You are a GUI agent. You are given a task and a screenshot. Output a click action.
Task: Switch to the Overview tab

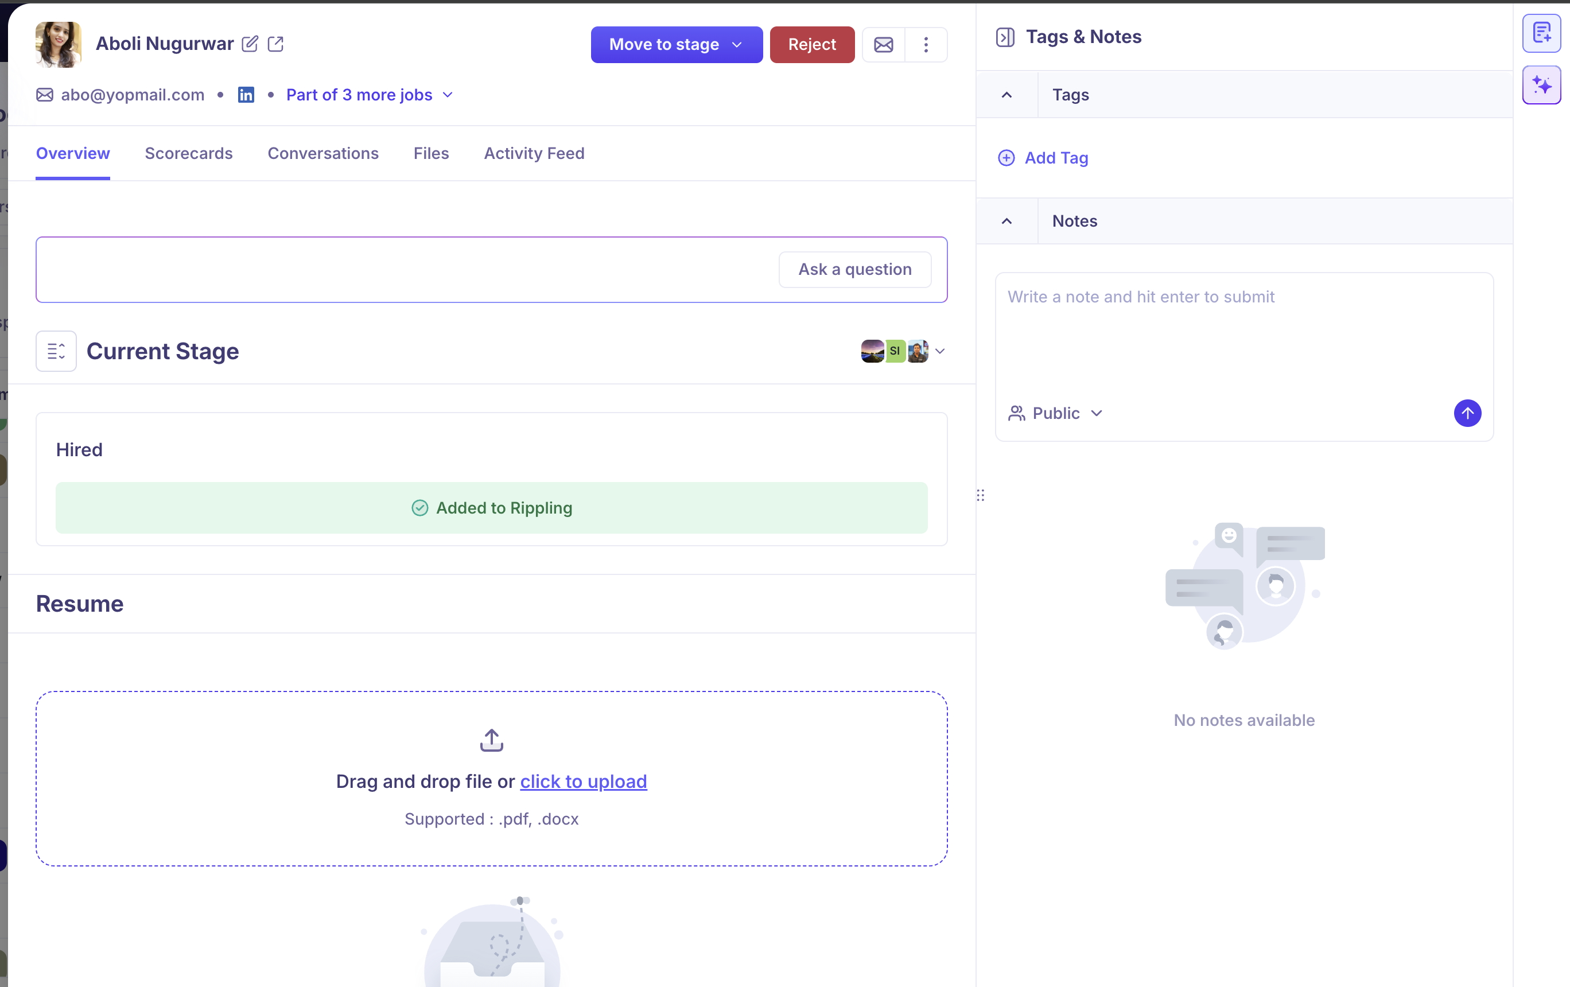[73, 153]
